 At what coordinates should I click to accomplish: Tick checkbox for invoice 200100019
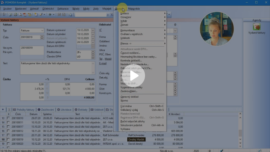pos(8,139)
